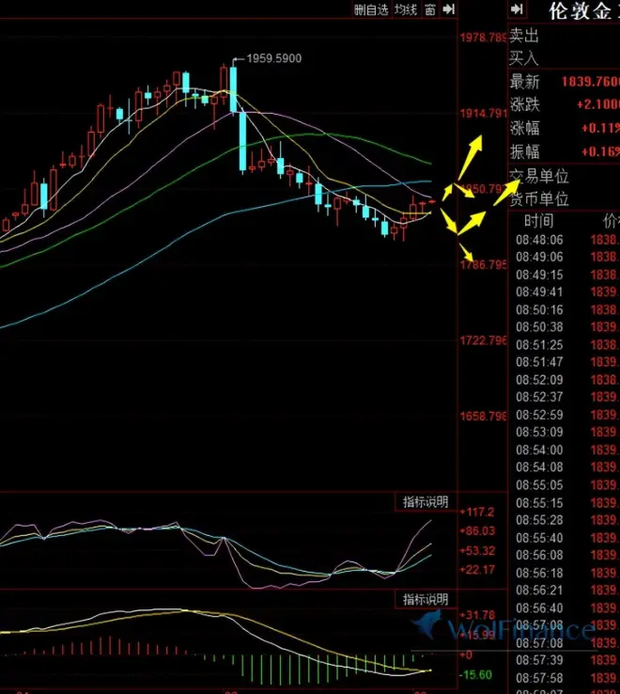This screenshot has height=694, width=620.
Task: Click the 1959.5900 high price label
Action: (x=273, y=58)
